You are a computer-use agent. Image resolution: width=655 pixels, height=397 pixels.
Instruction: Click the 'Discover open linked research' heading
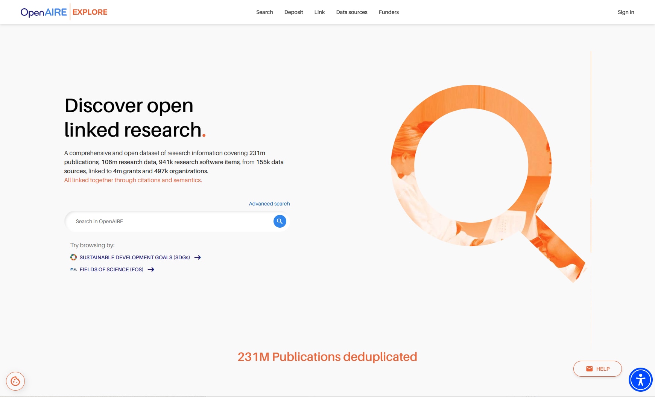135,118
